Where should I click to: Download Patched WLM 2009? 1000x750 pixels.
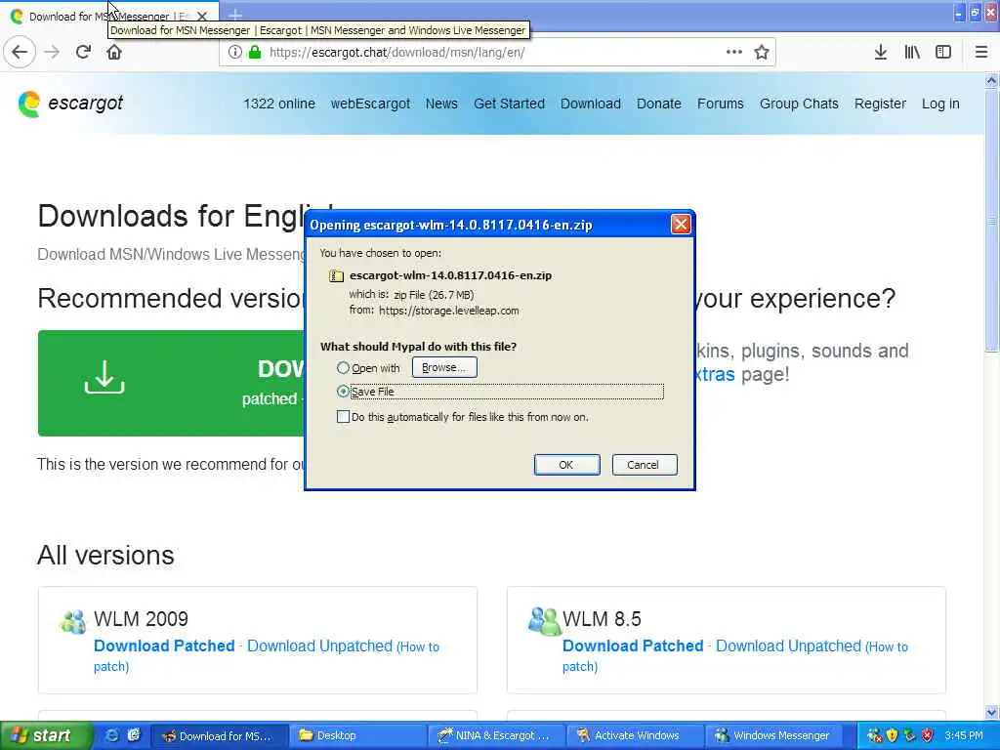(164, 646)
